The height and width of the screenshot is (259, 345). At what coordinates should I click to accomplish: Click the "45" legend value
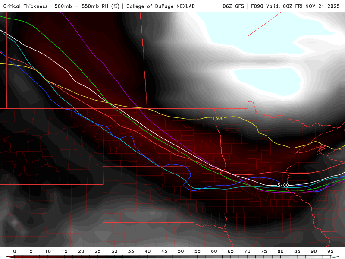pos(164,251)
